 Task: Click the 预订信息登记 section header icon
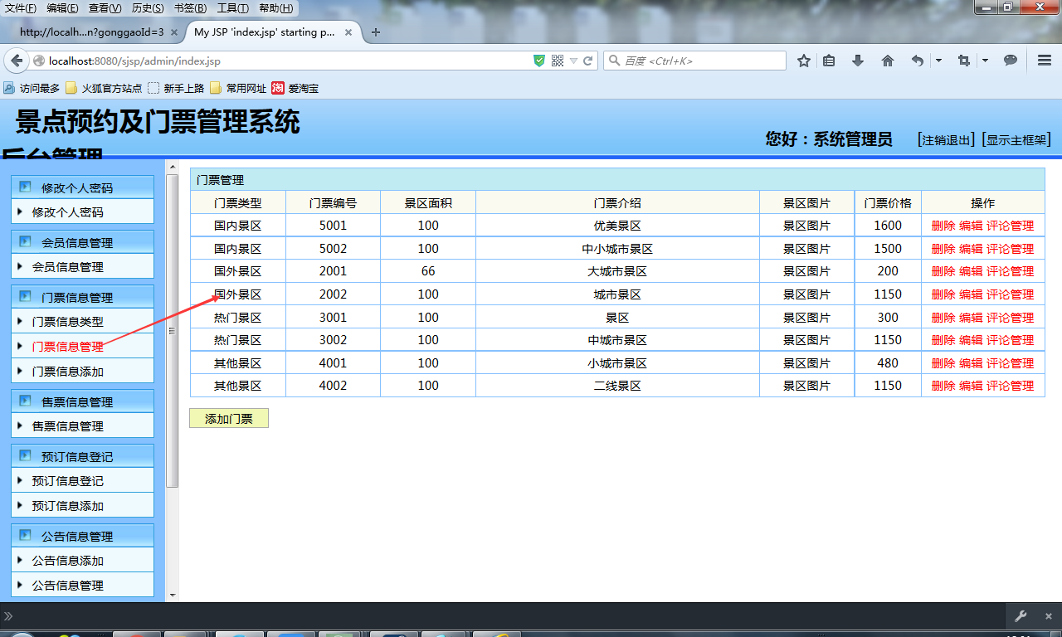(25, 456)
